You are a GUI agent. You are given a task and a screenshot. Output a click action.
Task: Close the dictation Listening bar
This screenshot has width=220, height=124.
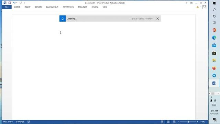click(x=158, y=19)
